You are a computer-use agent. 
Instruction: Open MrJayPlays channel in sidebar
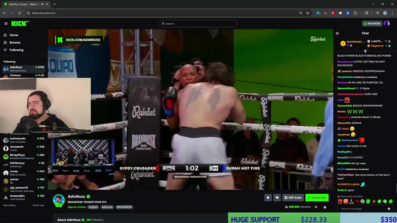coord(24,156)
